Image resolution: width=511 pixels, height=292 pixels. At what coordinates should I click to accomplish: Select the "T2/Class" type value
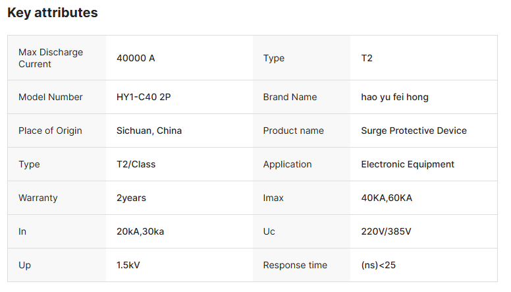(136, 164)
